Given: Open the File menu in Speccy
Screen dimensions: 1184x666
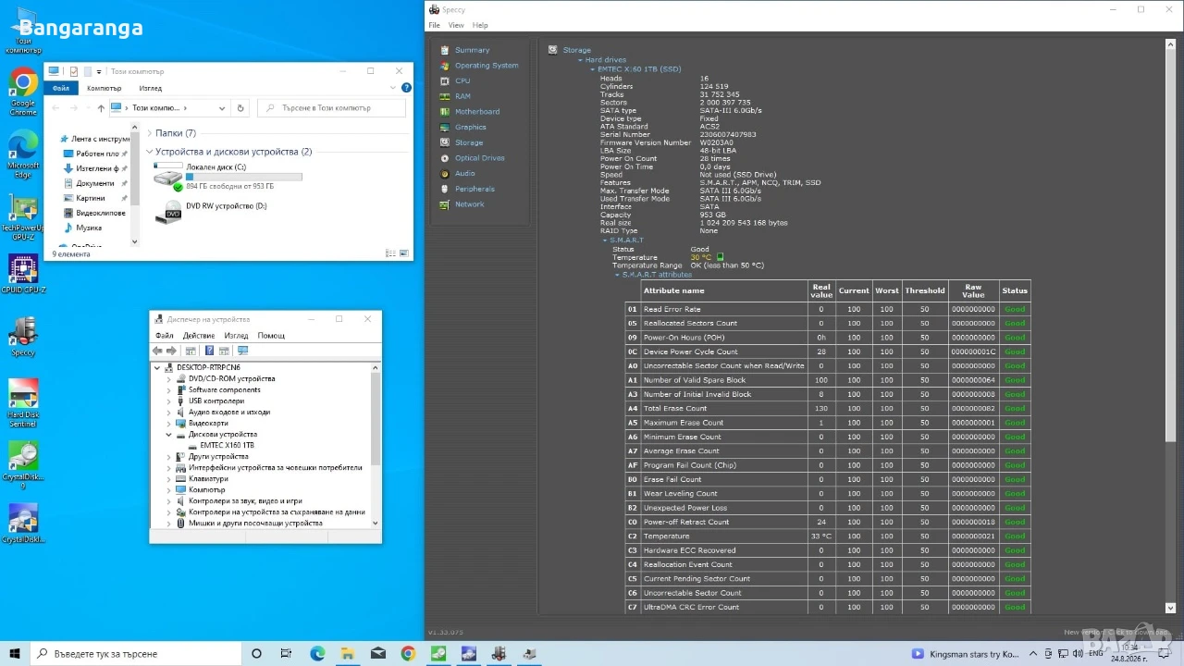Looking at the screenshot, I should (434, 25).
